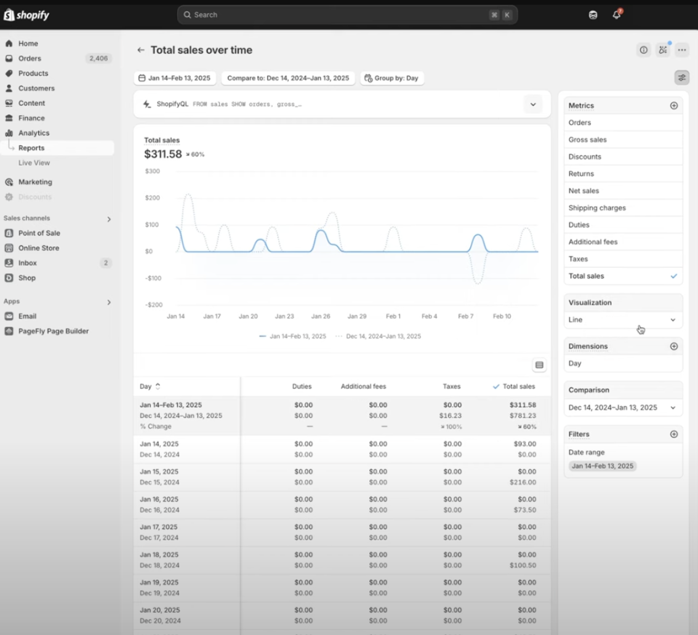Open the Inbox sales channel icon
This screenshot has width=698, height=635.
pos(9,263)
